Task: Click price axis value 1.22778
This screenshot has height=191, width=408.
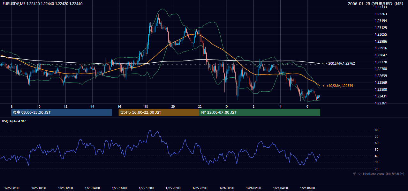Action: [381, 62]
